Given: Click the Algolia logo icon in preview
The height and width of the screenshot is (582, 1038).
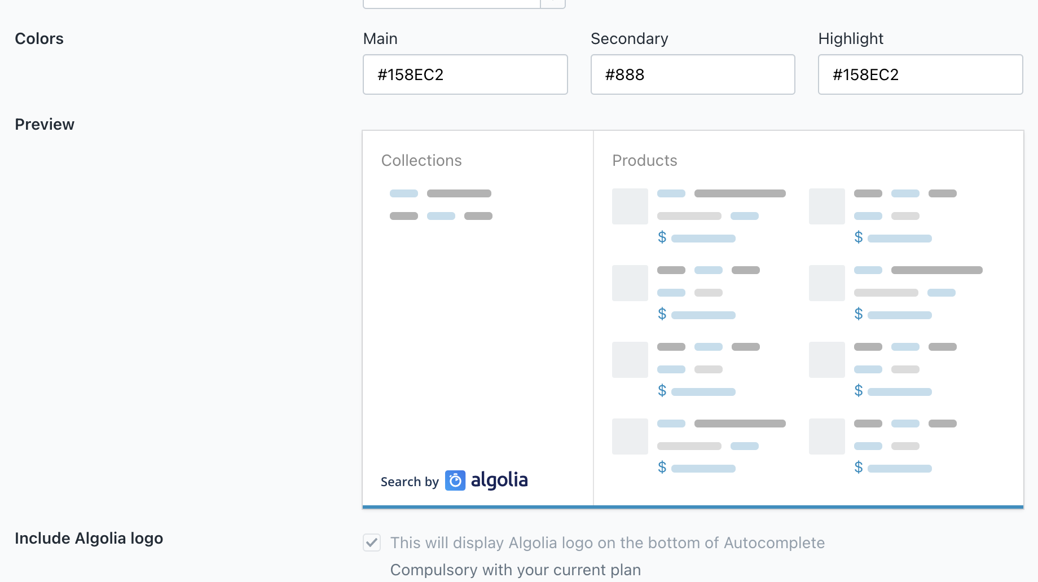Looking at the screenshot, I should click(x=455, y=480).
